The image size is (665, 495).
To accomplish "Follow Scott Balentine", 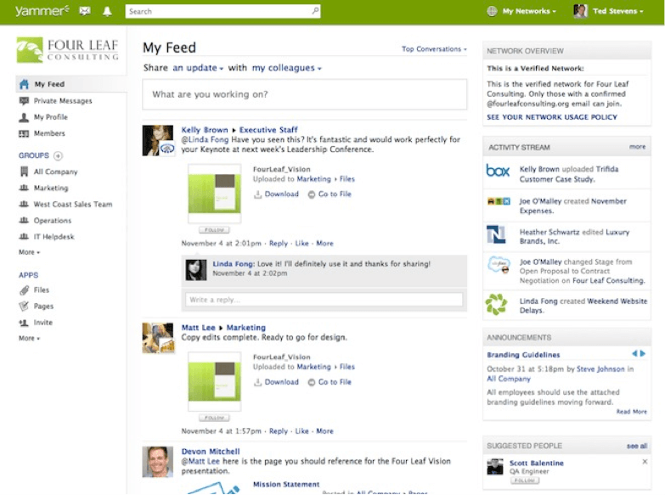I will click(526, 481).
